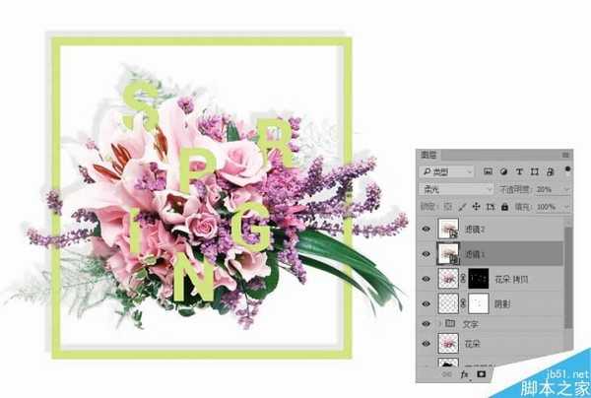This screenshot has width=591, height=398.
Task: Select the 花朵 拷贝 layer mask thumbnail
Action: click(x=479, y=279)
